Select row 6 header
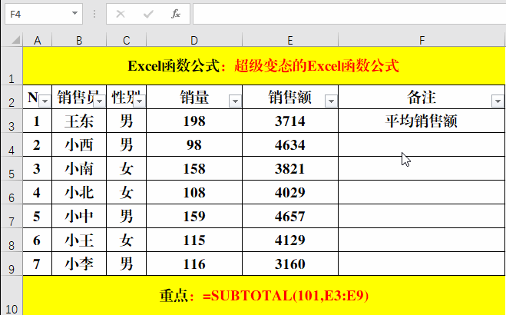This screenshot has height=315, width=506. [12, 192]
